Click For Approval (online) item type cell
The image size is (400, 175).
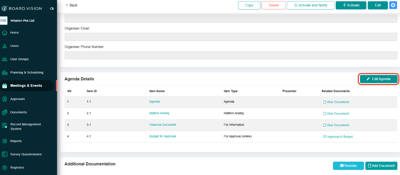pos(238,136)
